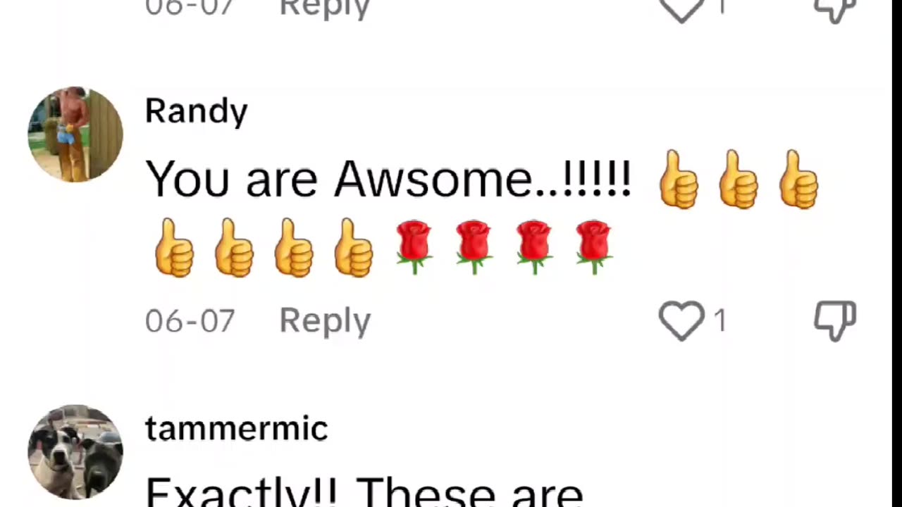Image resolution: width=902 pixels, height=507 pixels.
Task: Dislike Randy's comment with thumbs-down icon
Action: [835, 321]
